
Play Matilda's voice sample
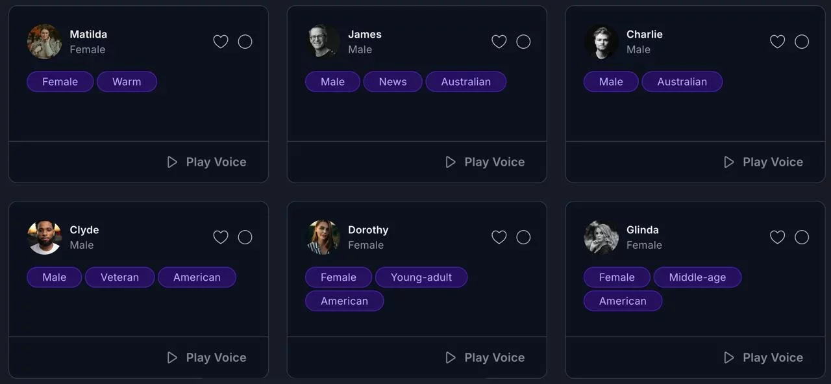206,162
